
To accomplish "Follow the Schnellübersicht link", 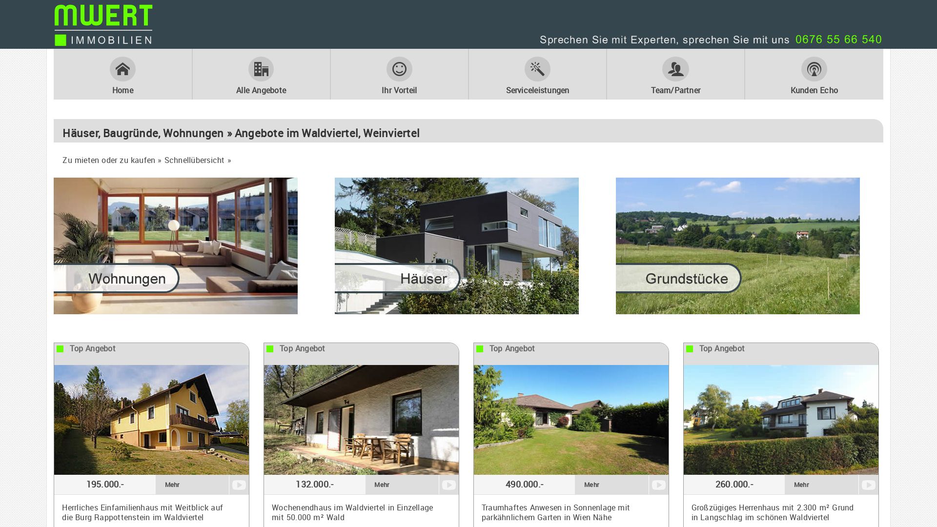I will click(x=198, y=161).
